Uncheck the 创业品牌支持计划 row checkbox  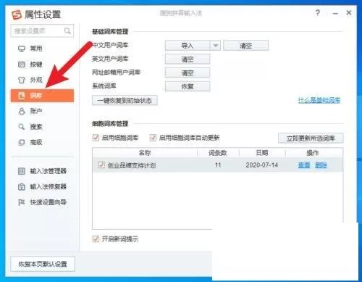(x=101, y=165)
